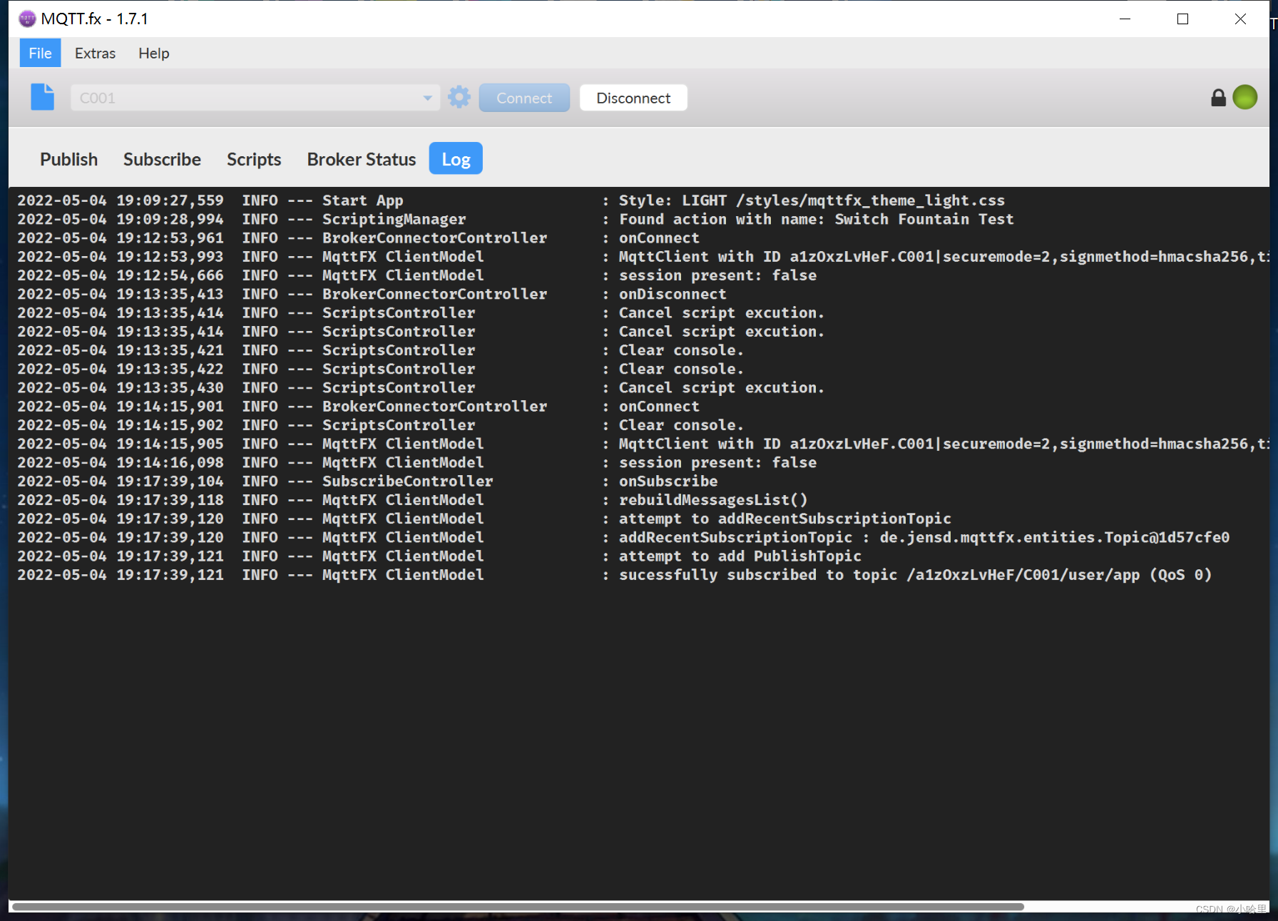Click 'attempt to add PublishTopic' log message
This screenshot has height=921, width=1278.
(x=740, y=556)
